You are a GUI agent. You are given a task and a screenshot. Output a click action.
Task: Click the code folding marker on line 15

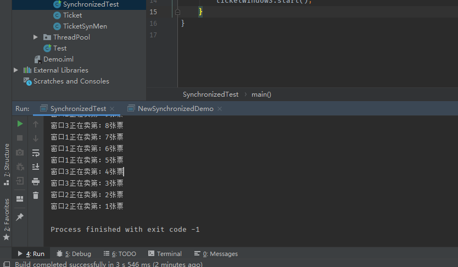(177, 12)
